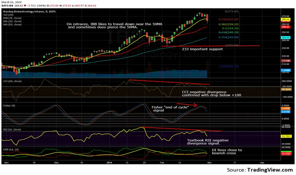This screenshot has height=175, width=296.
Task: Select Fibonacci level "0.764(242.99)"
Action: pyautogui.click(x=228, y=37)
